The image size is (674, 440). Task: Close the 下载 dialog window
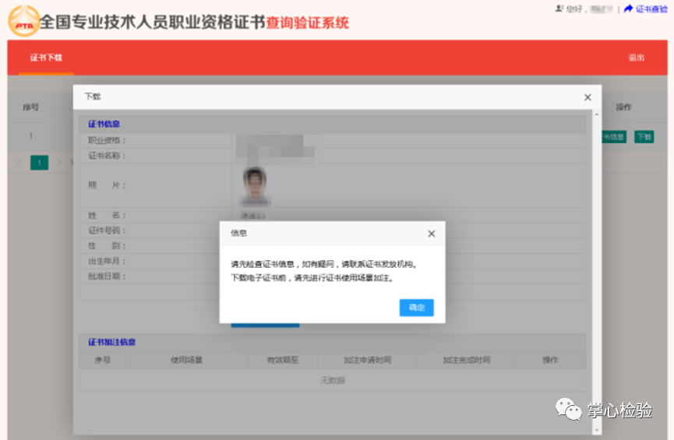pyautogui.click(x=588, y=97)
